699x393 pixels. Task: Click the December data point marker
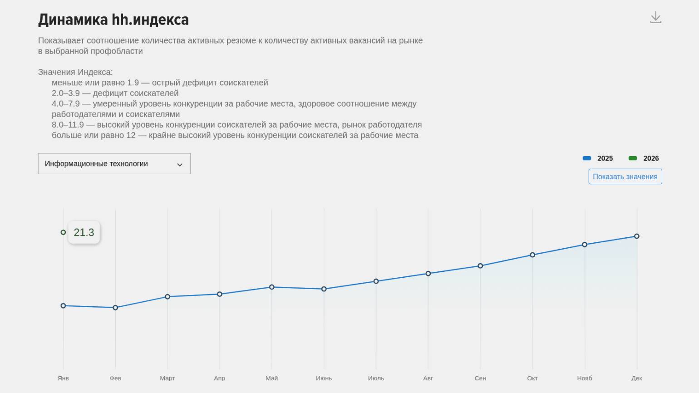click(637, 236)
